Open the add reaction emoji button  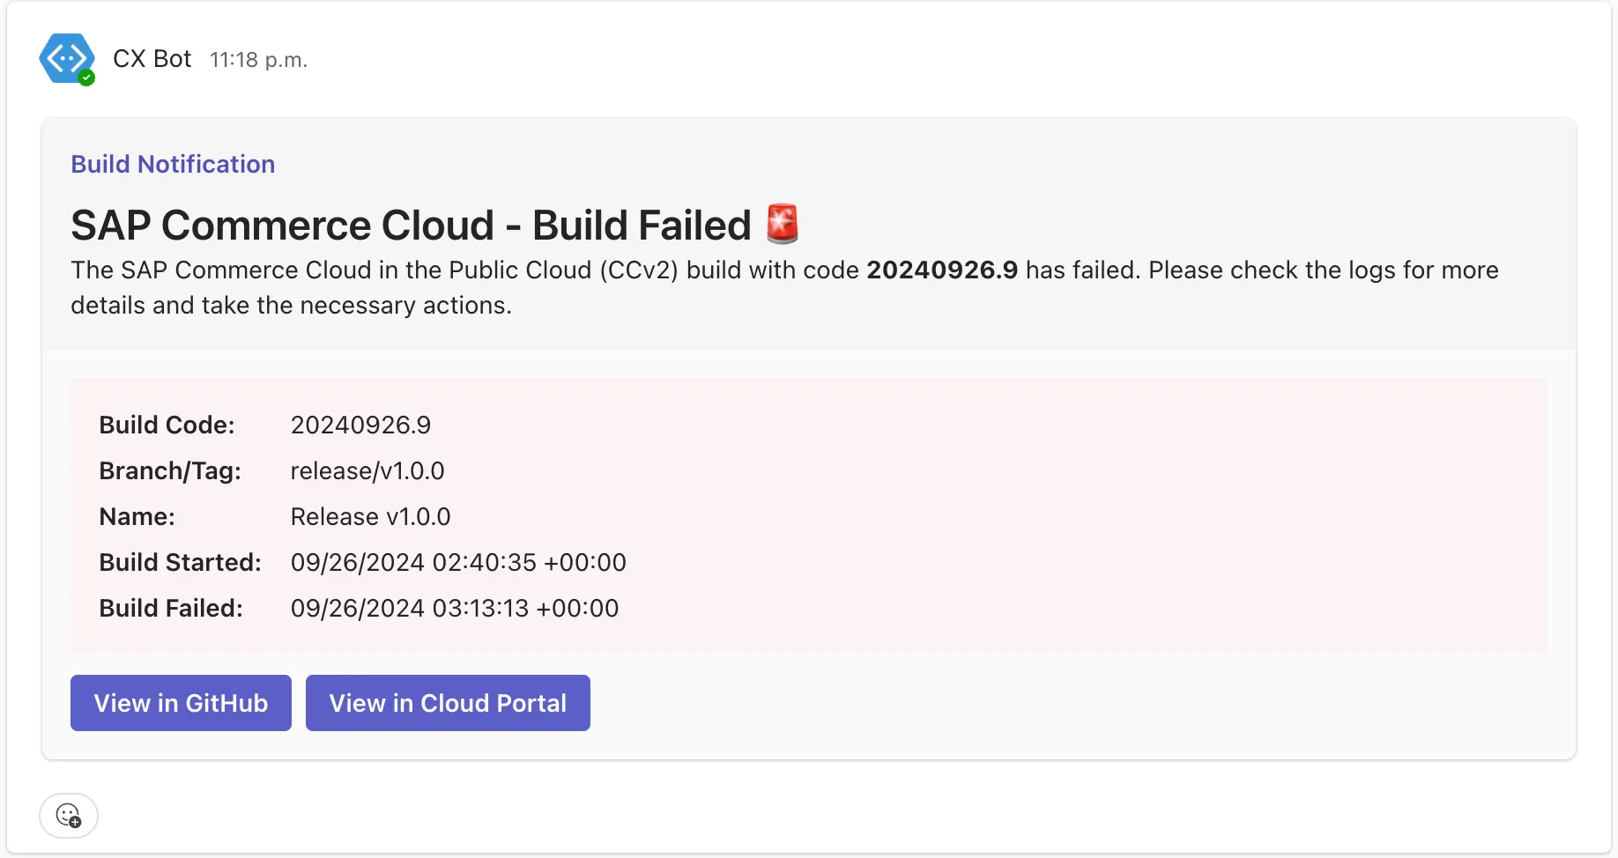click(x=69, y=816)
